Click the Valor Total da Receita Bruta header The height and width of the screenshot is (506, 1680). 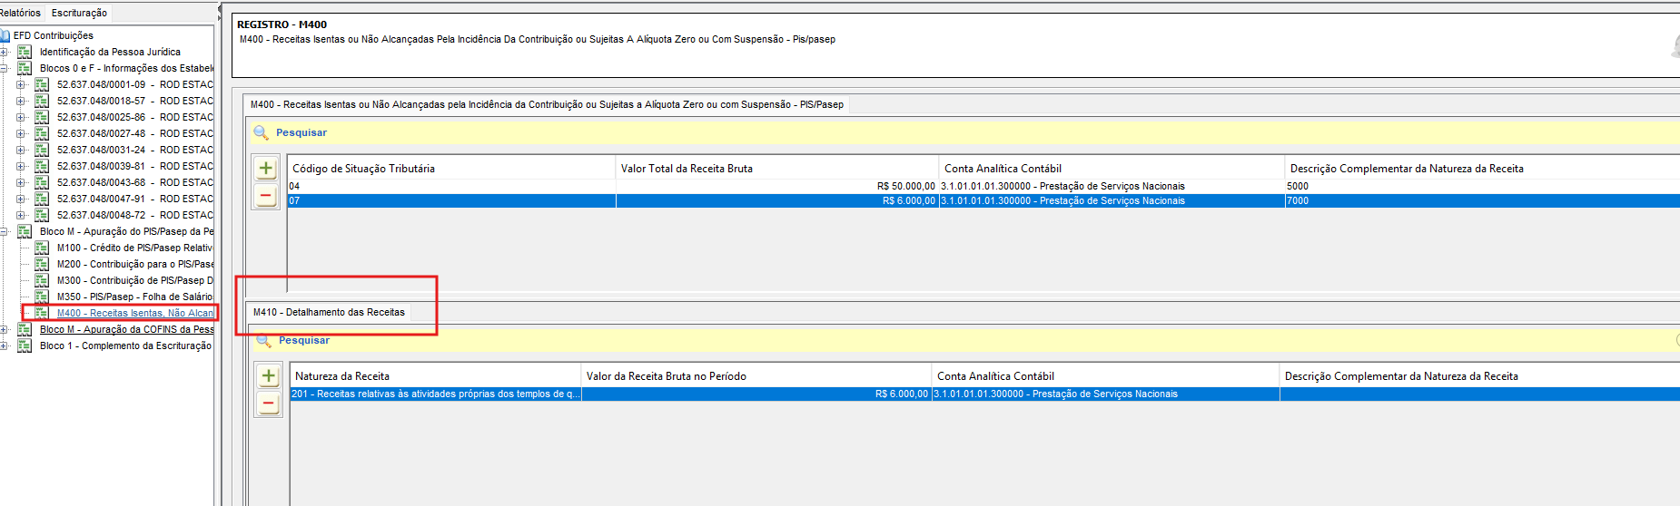pos(777,168)
